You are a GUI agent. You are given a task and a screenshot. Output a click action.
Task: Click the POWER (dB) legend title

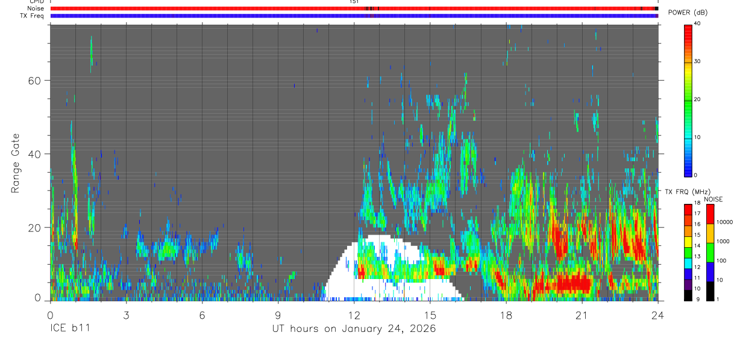pos(688,13)
